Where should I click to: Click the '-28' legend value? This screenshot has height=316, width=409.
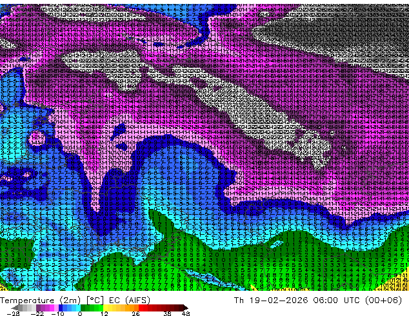click(13, 313)
